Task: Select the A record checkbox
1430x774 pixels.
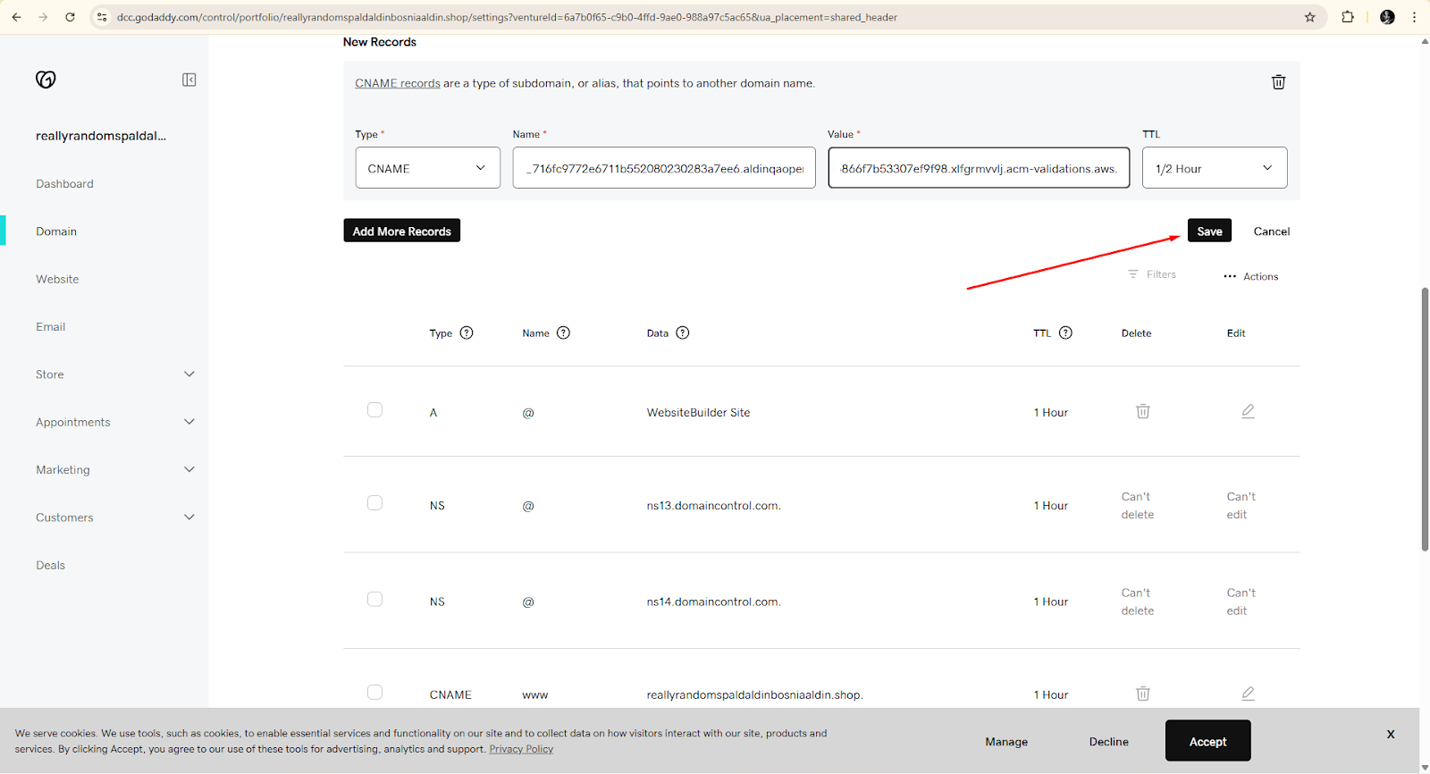Action: (374, 410)
